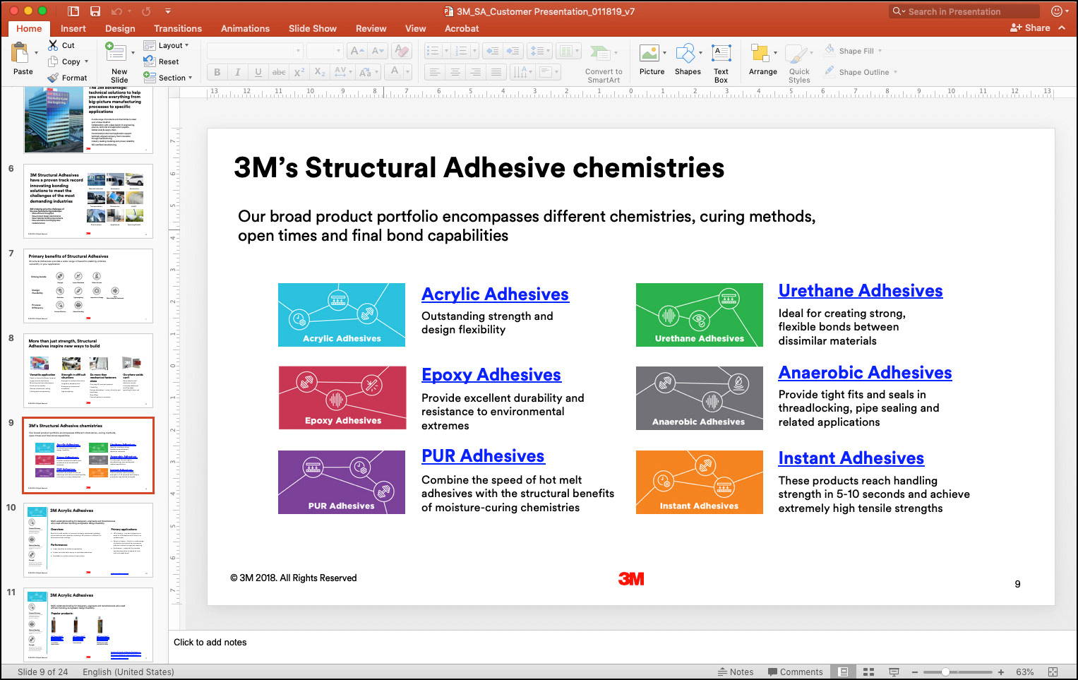Toggle superscript formatting
Screen dimensions: 1078x680
(299, 72)
